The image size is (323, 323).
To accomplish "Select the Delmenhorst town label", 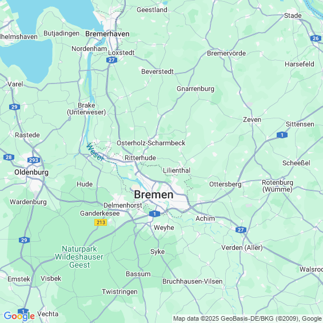I will (123, 205).
